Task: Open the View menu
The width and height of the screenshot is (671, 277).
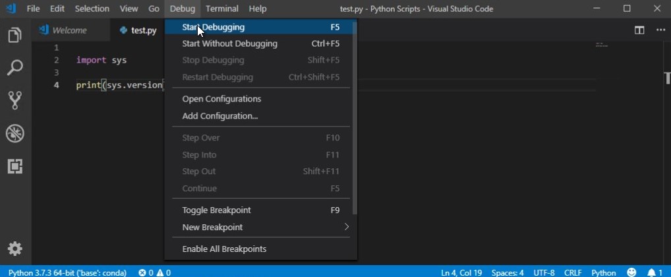Action: (129, 9)
